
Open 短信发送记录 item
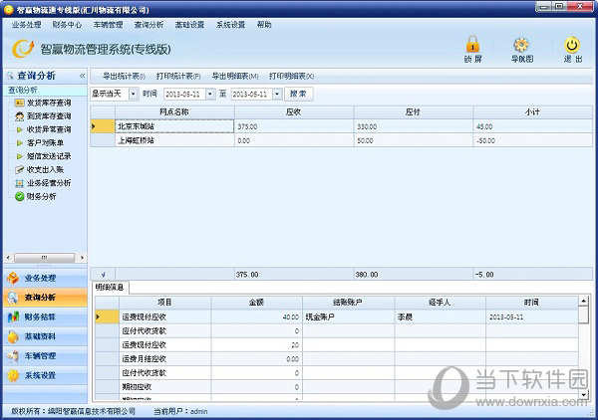coord(49,156)
